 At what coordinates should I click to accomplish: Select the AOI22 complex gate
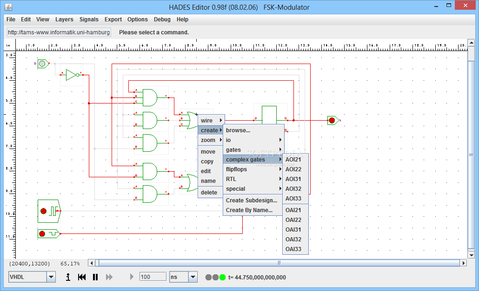pyautogui.click(x=295, y=169)
